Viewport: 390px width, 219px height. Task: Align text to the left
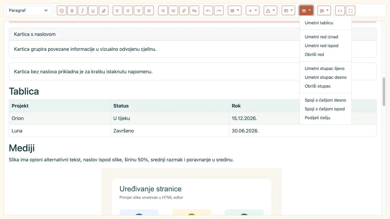[x=118, y=11]
